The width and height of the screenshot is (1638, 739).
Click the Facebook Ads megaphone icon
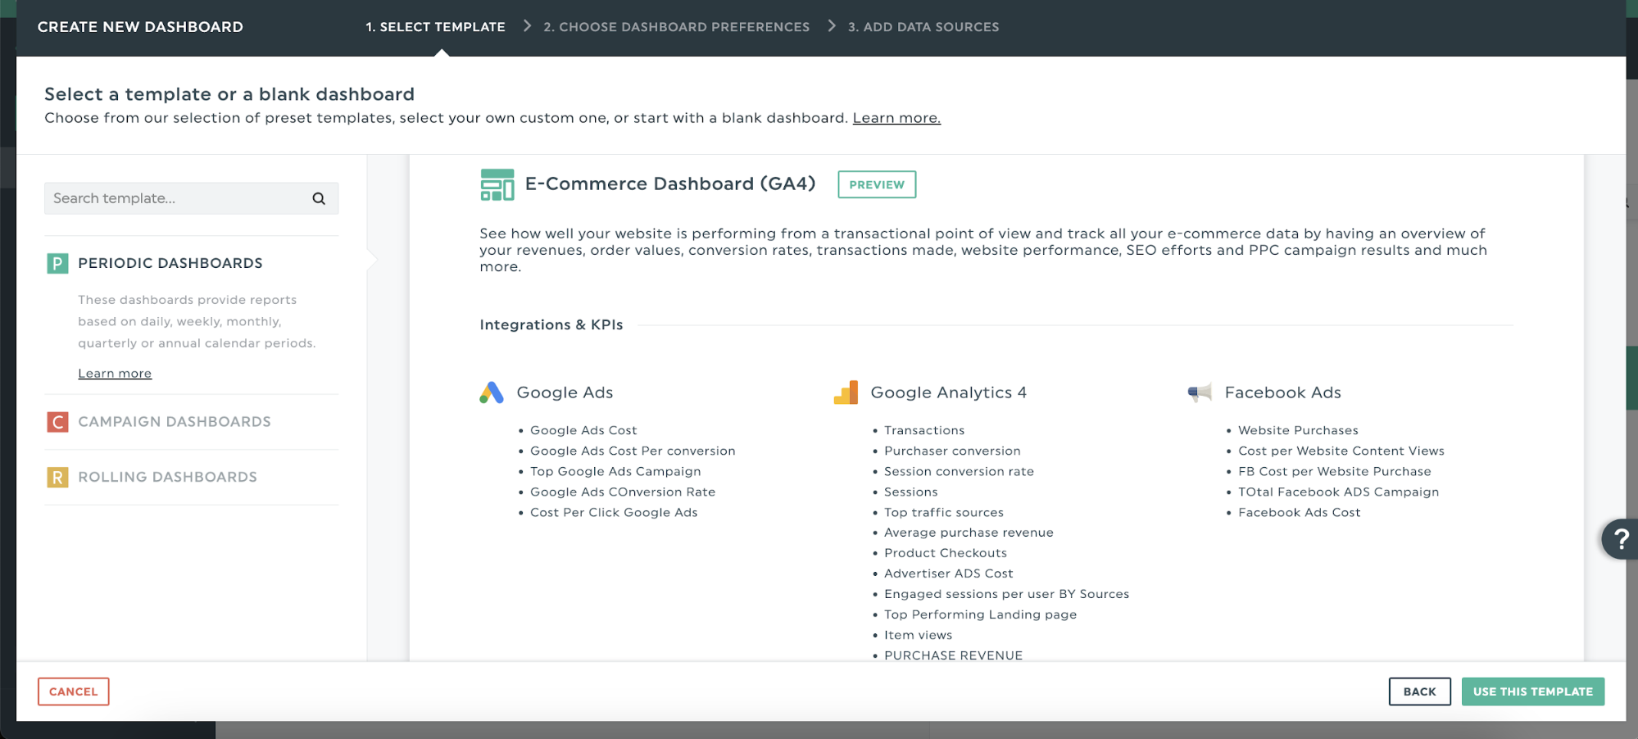(1200, 392)
